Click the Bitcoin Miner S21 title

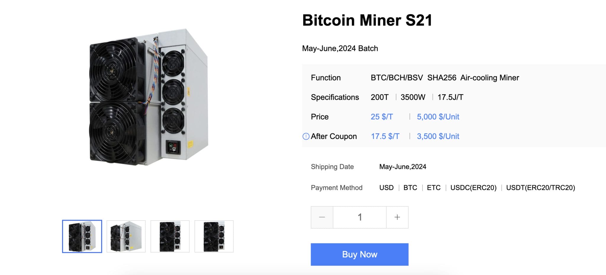[367, 20]
